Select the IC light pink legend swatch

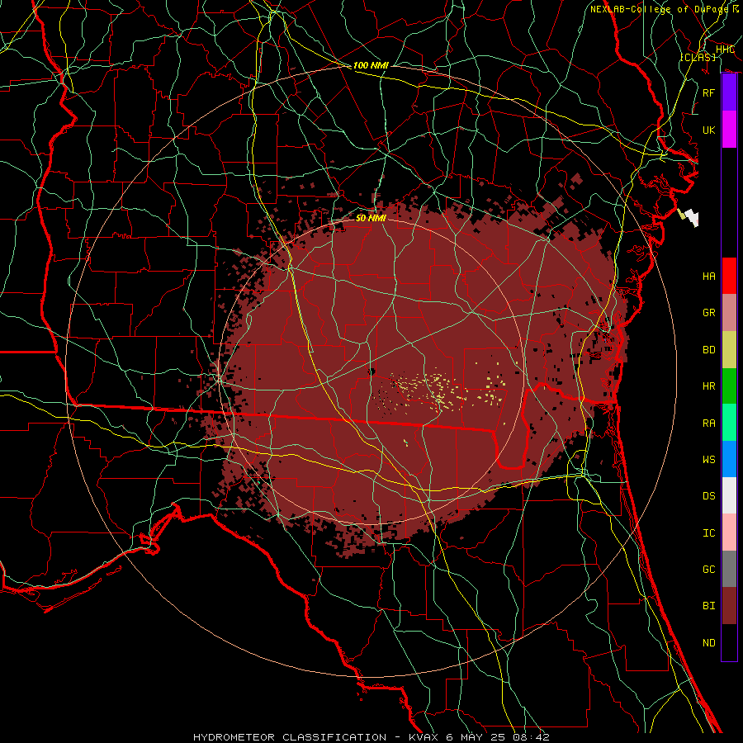(729, 532)
